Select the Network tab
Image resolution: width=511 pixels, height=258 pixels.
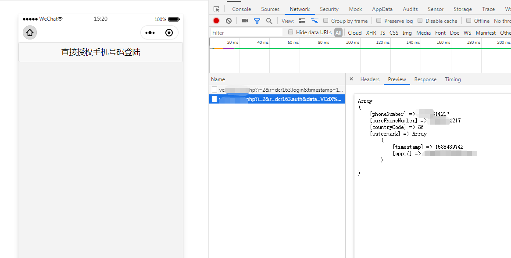point(300,9)
